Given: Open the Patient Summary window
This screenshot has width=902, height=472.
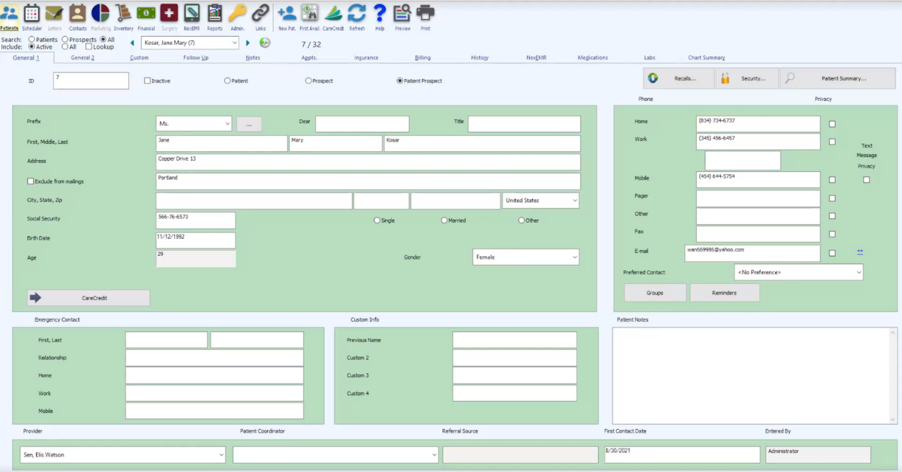Looking at the screenshot, I should (837, 77).
